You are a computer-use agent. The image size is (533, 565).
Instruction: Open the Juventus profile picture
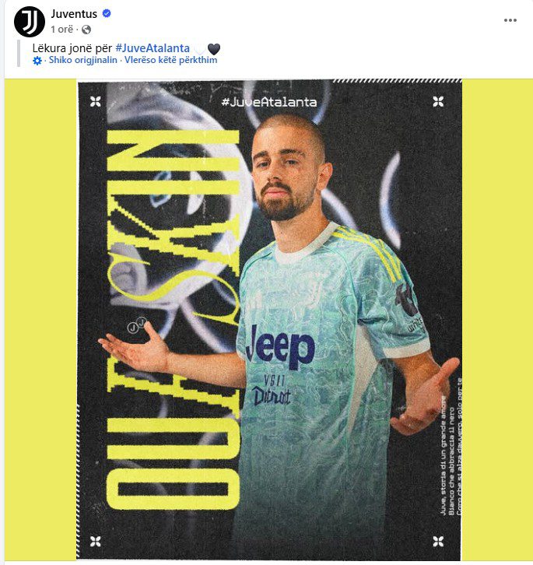pos(30,22)
